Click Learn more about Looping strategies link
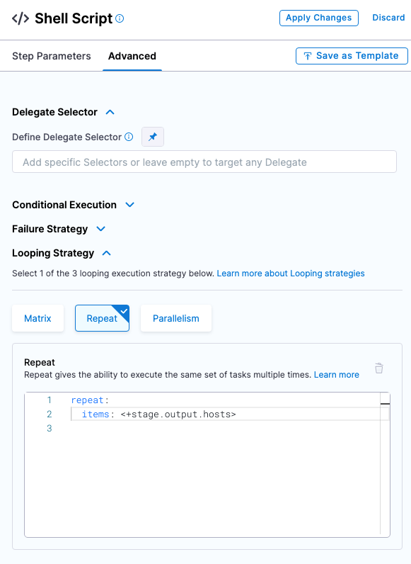Image resolution: width=411 pixels, height=564 pixels. 291,273
